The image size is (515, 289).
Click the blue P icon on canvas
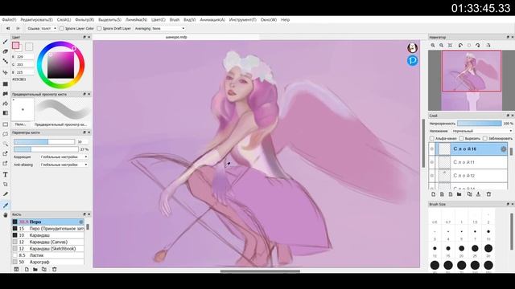pos(413,61)
